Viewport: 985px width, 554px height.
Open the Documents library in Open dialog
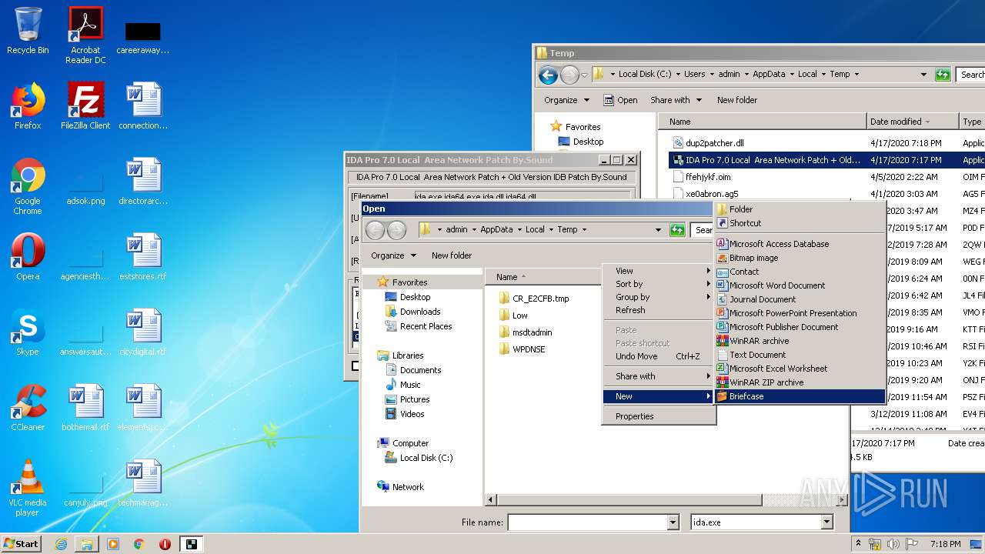point(420,370)
